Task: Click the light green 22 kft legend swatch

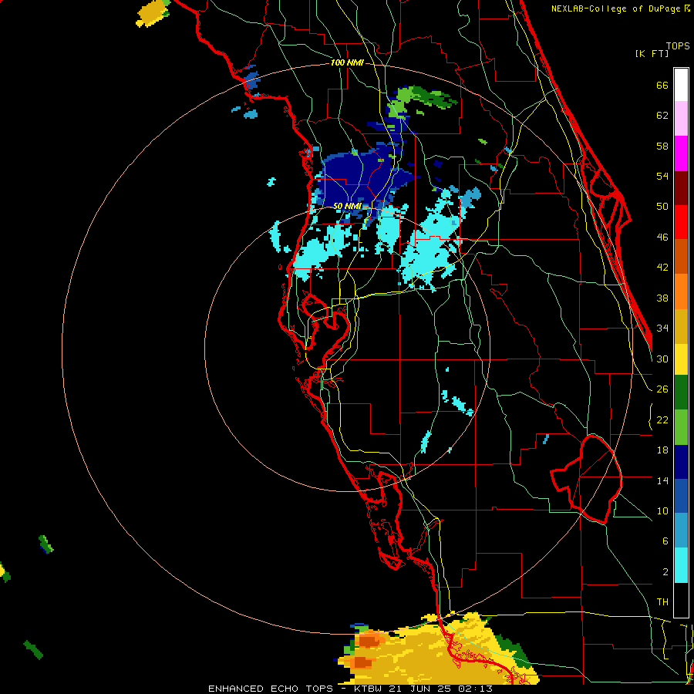Action: [x=681, y=427]
